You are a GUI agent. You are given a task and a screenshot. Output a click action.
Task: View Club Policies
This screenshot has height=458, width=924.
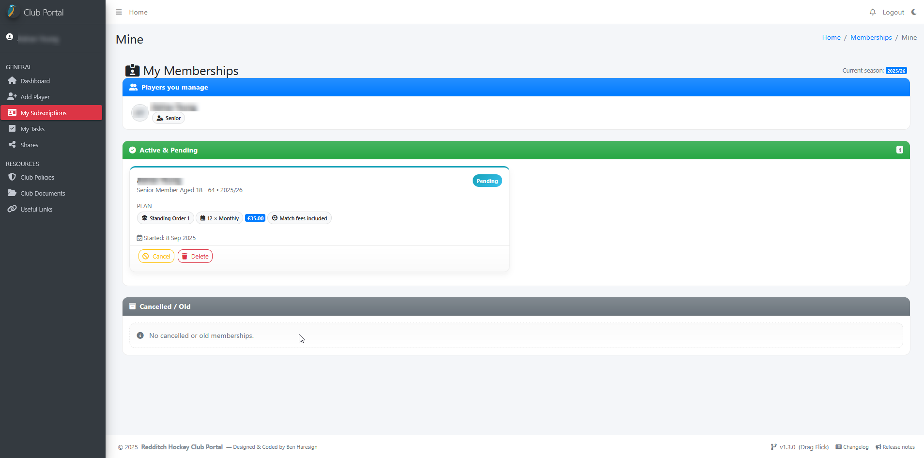pos(37,177)
